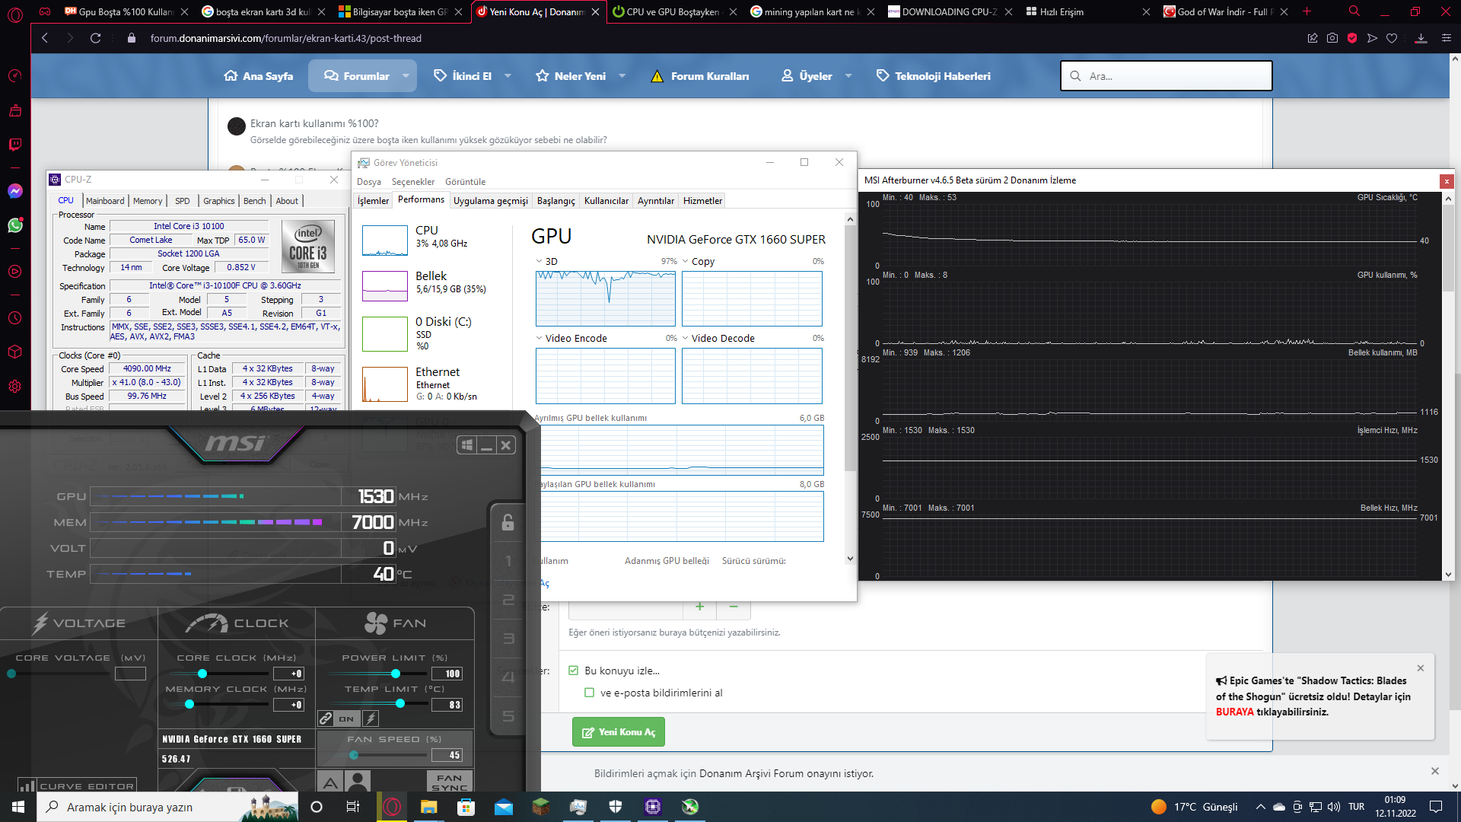Click the forum search field 'Ara...'

pyautogui.click(x=1167, y=76)
